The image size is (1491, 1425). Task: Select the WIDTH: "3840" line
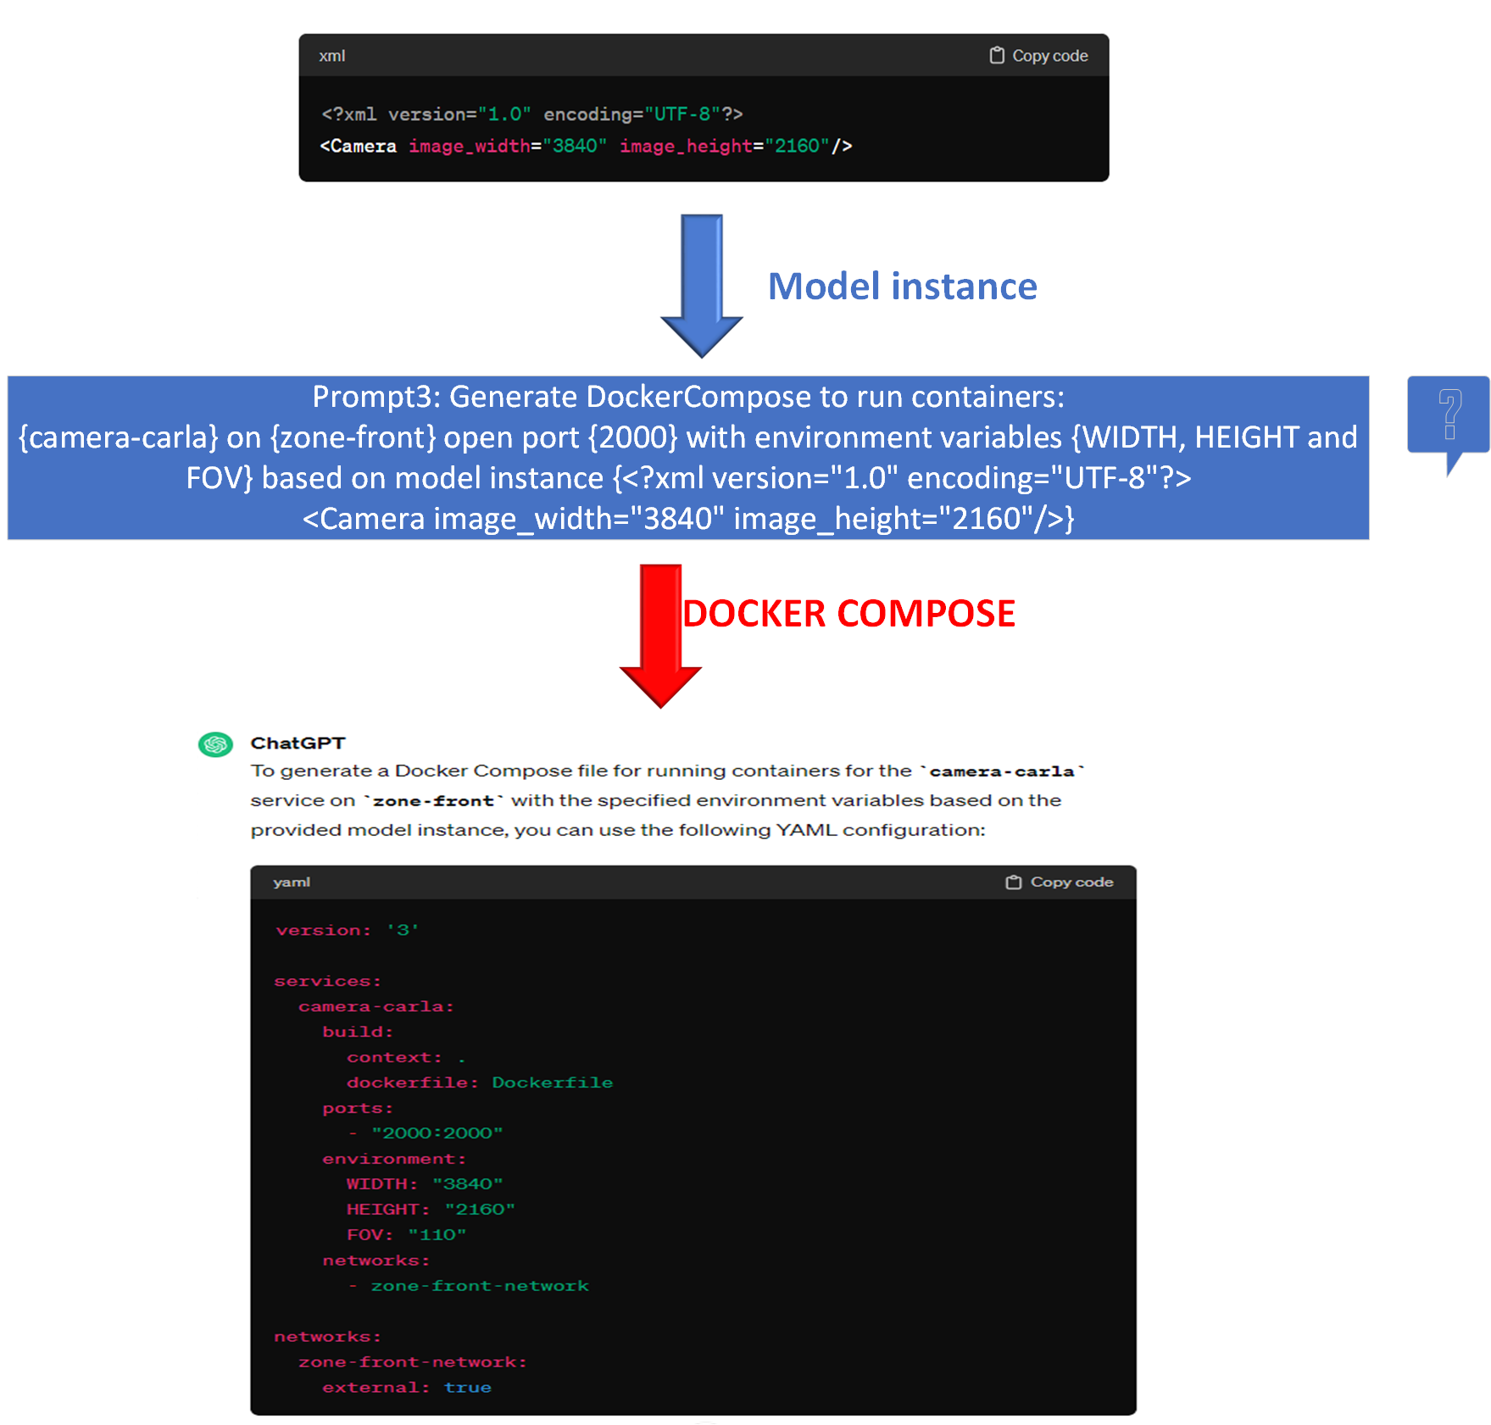coord(425,1184)
